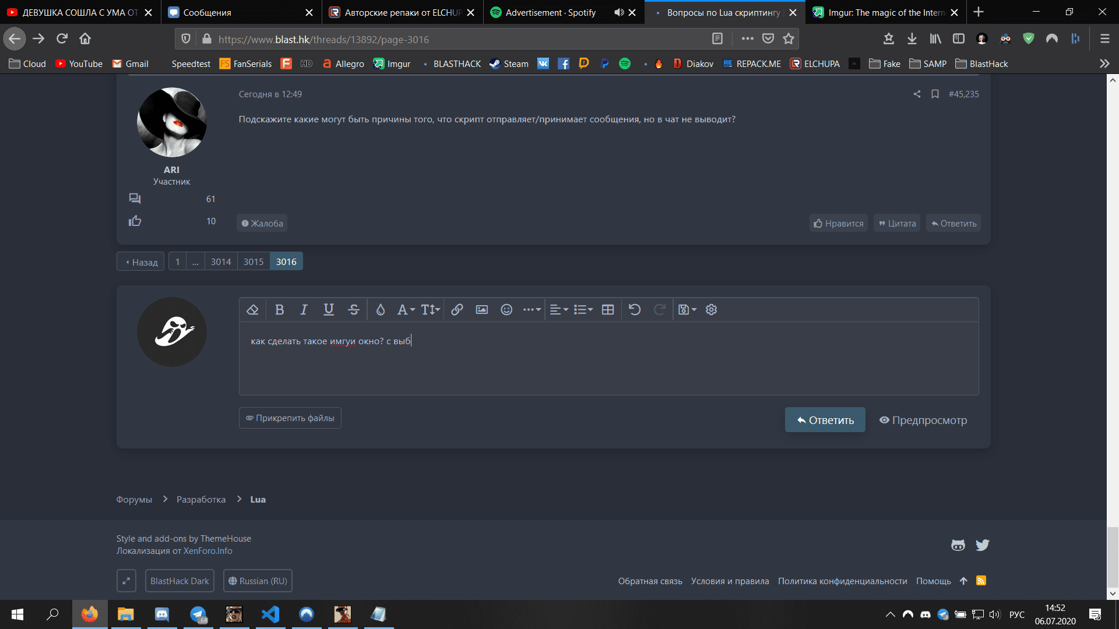The image size is (1119, 629).
Task: Click the Прикрепить файлы attach button
Action: click(x=290, y=418)
